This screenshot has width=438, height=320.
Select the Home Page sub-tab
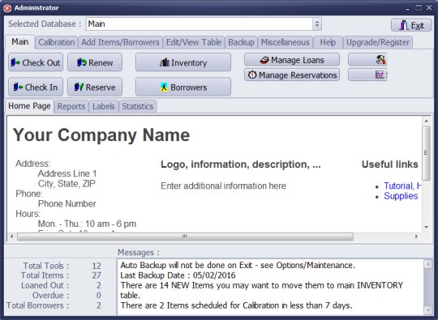click(29, 106)
